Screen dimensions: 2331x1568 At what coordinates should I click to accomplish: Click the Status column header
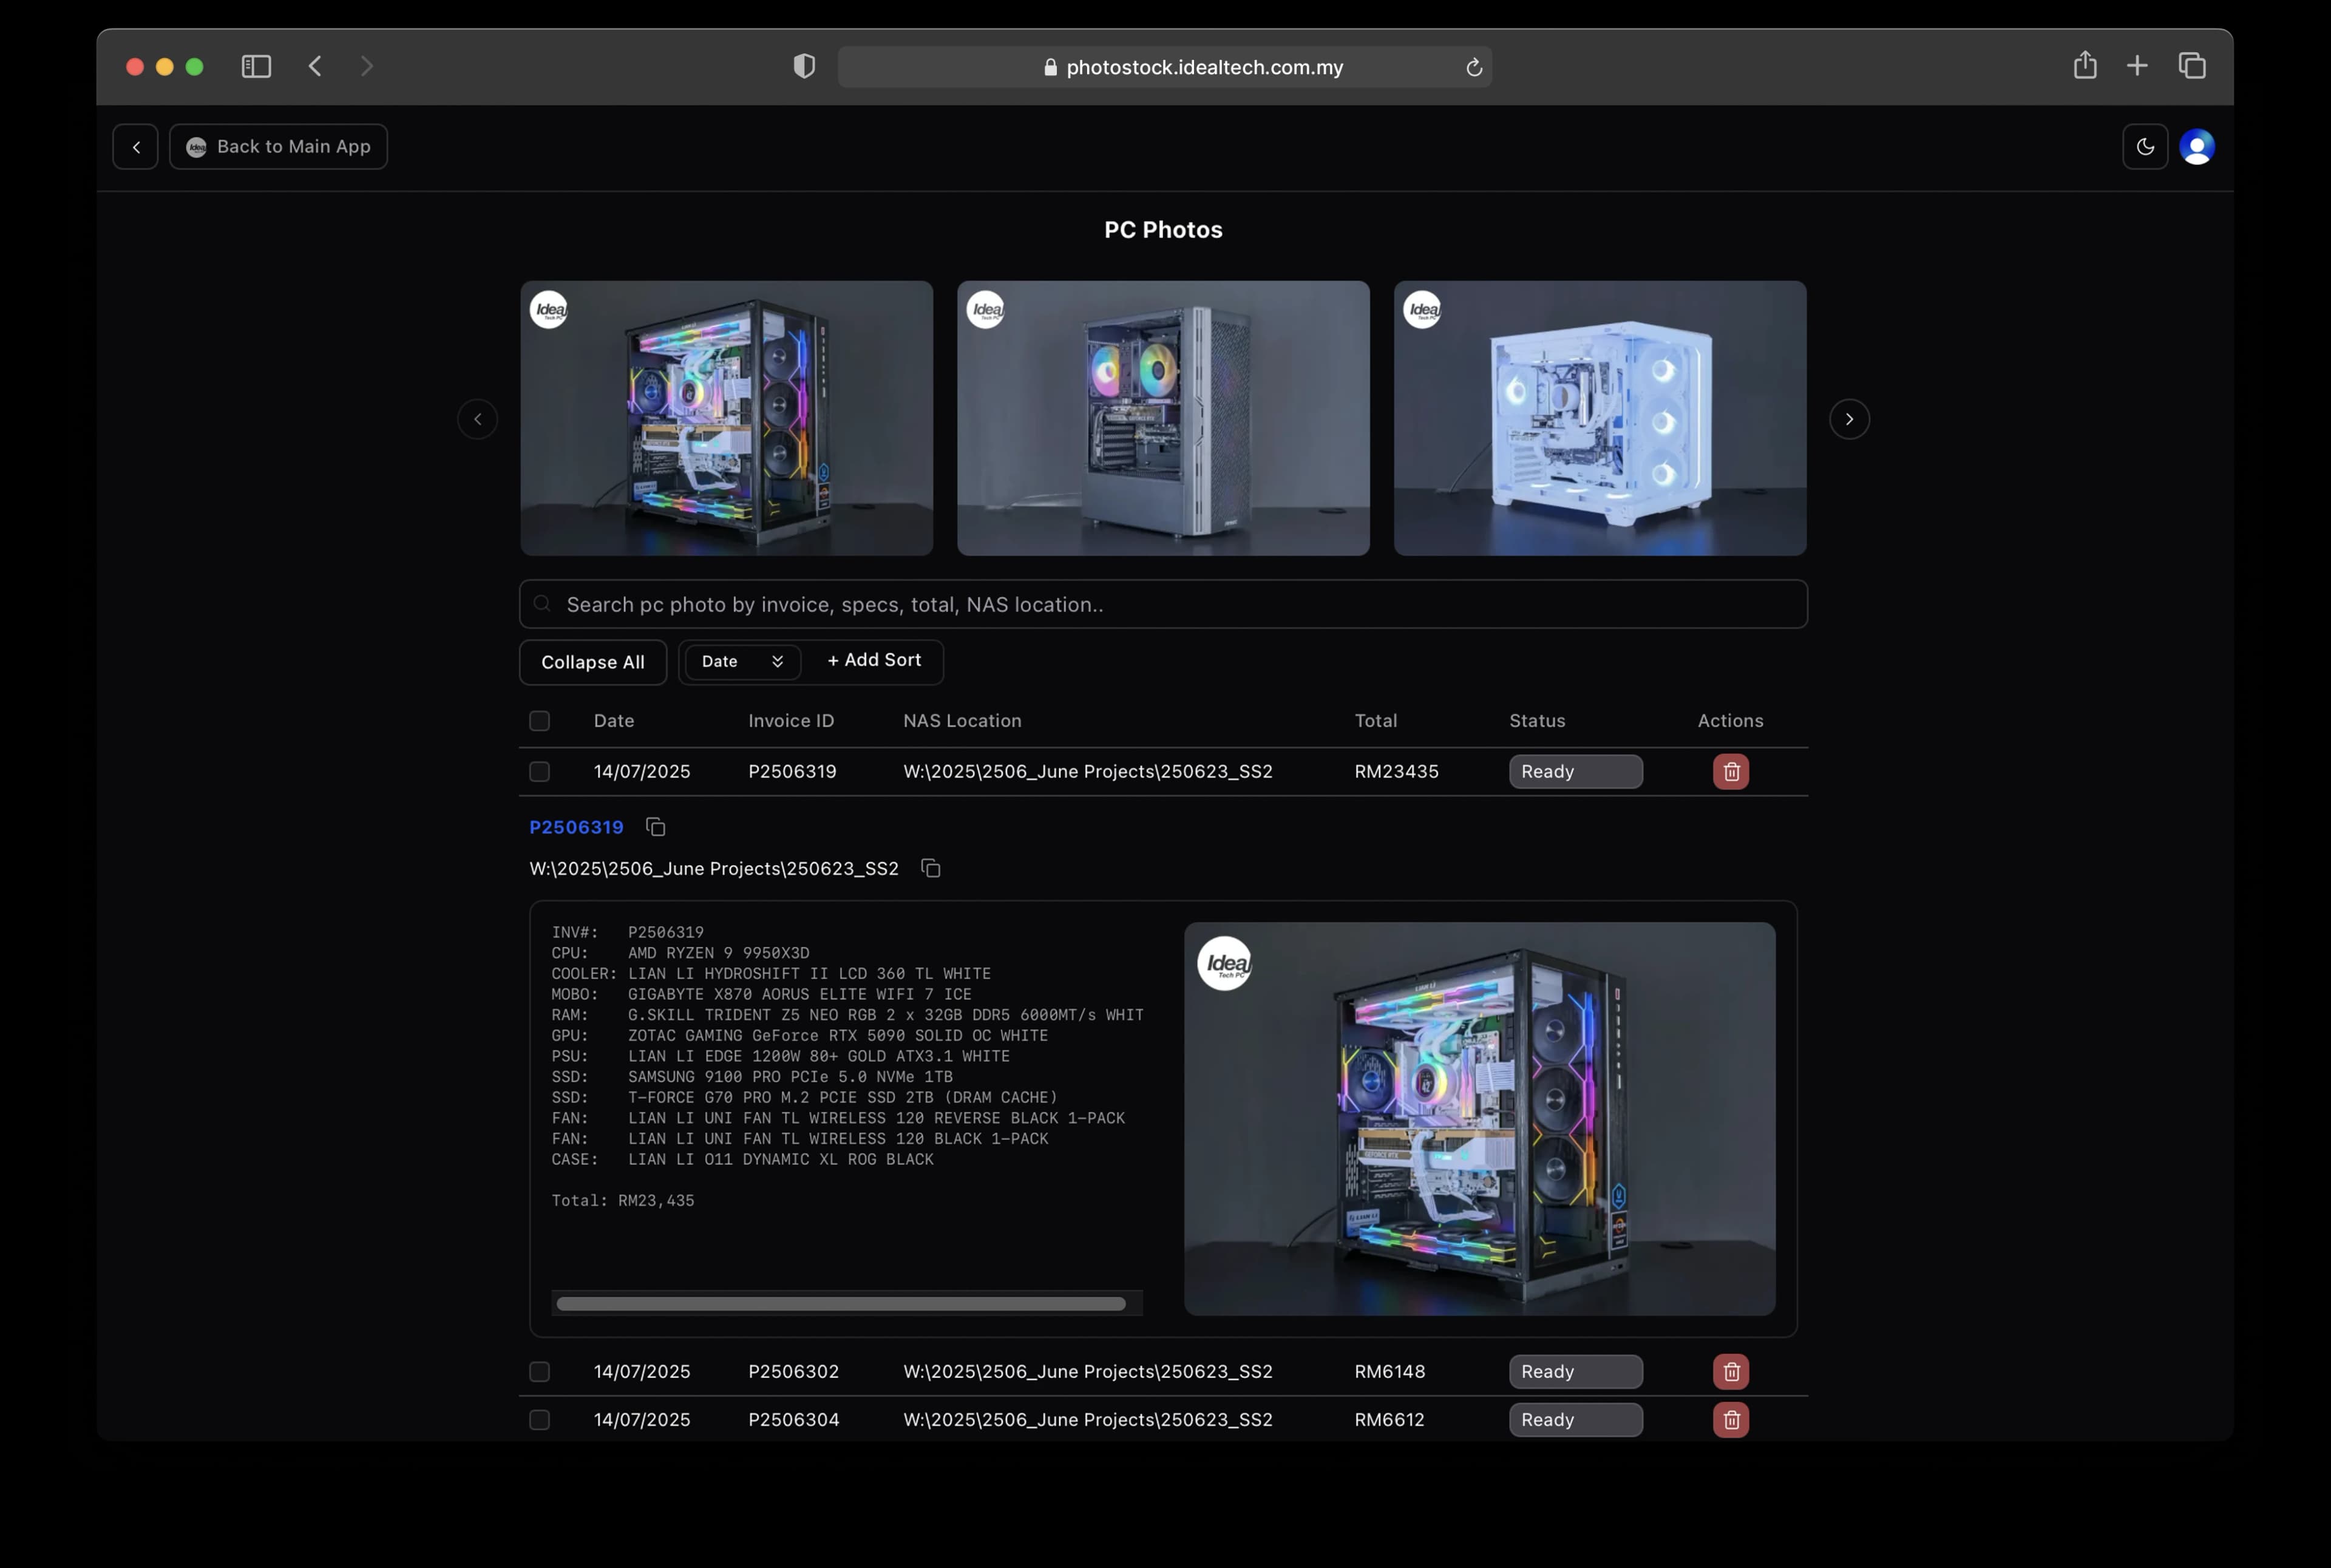pos(1537,721)
